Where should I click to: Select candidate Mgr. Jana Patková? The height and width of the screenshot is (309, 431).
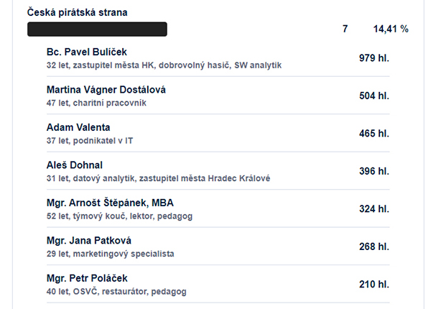click(89, 241)
